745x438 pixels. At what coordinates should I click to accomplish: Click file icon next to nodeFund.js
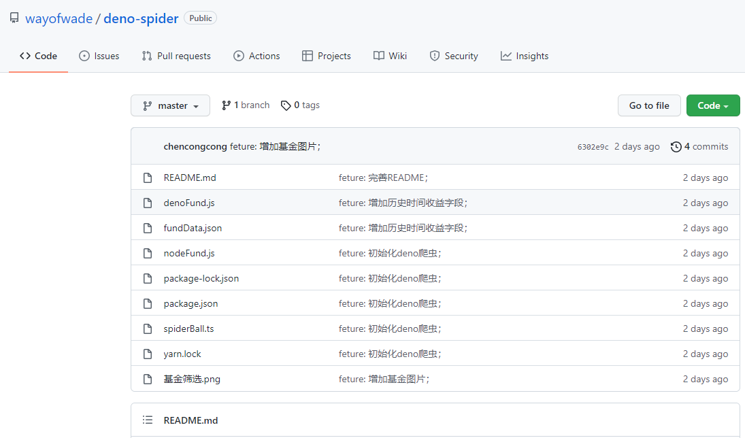(x=148, y=253)
